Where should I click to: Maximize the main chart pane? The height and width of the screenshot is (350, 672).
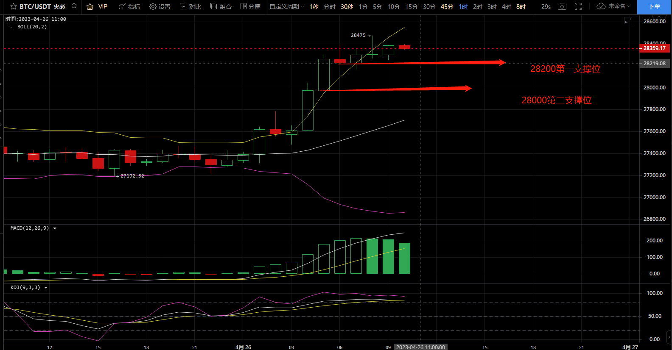click(628, 20)
